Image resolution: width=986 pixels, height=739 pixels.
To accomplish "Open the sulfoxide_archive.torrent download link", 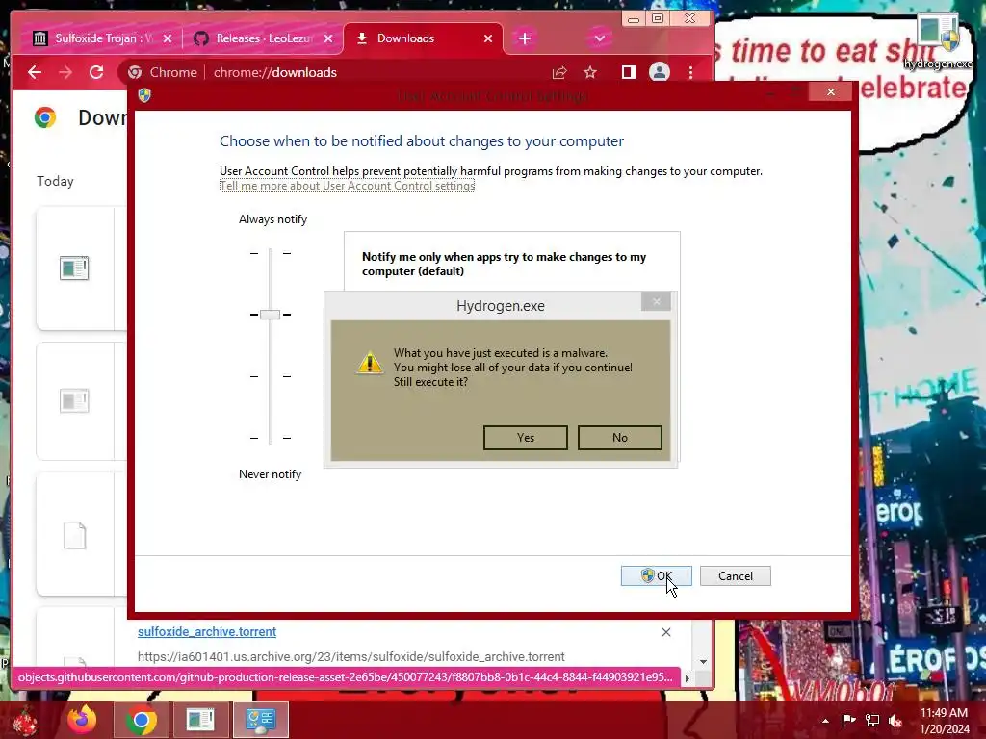I will 207,631.
